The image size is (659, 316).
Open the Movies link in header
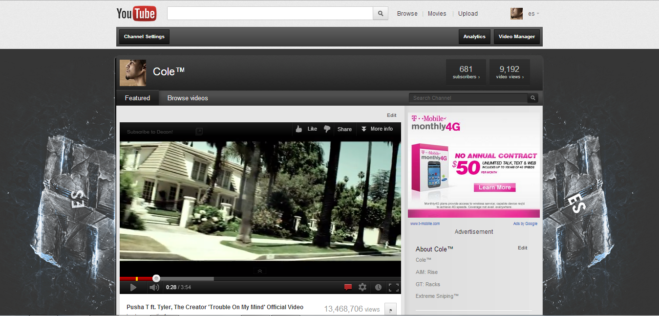point(437,14)
